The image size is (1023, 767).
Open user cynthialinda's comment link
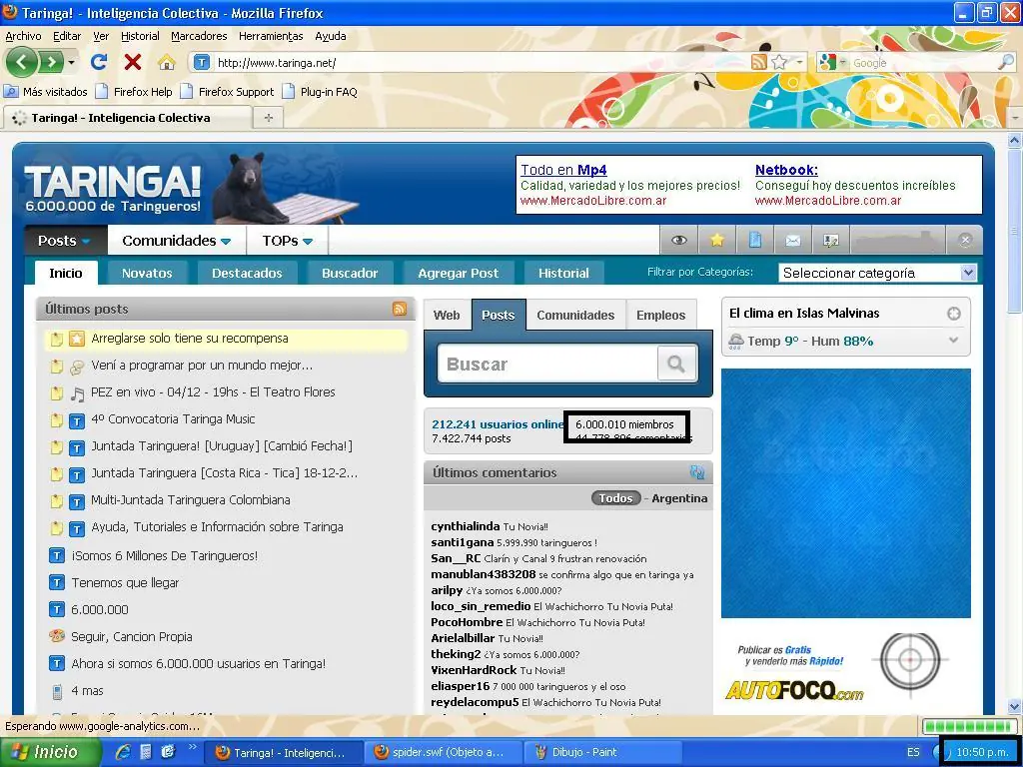click(x=466, y=526)
